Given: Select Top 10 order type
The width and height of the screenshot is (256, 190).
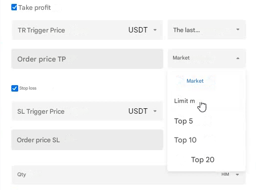Looking at the screenshot, I should 185,140.
